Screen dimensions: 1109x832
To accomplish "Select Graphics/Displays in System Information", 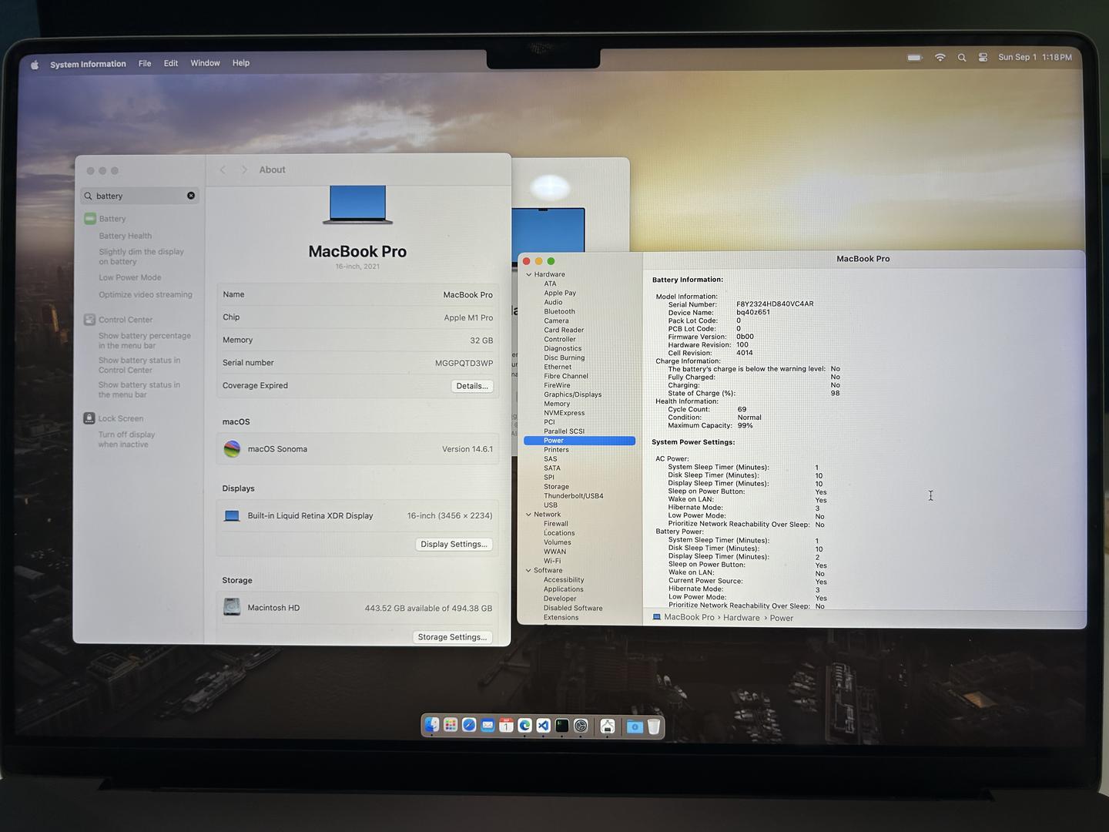I will click(572, 394).
